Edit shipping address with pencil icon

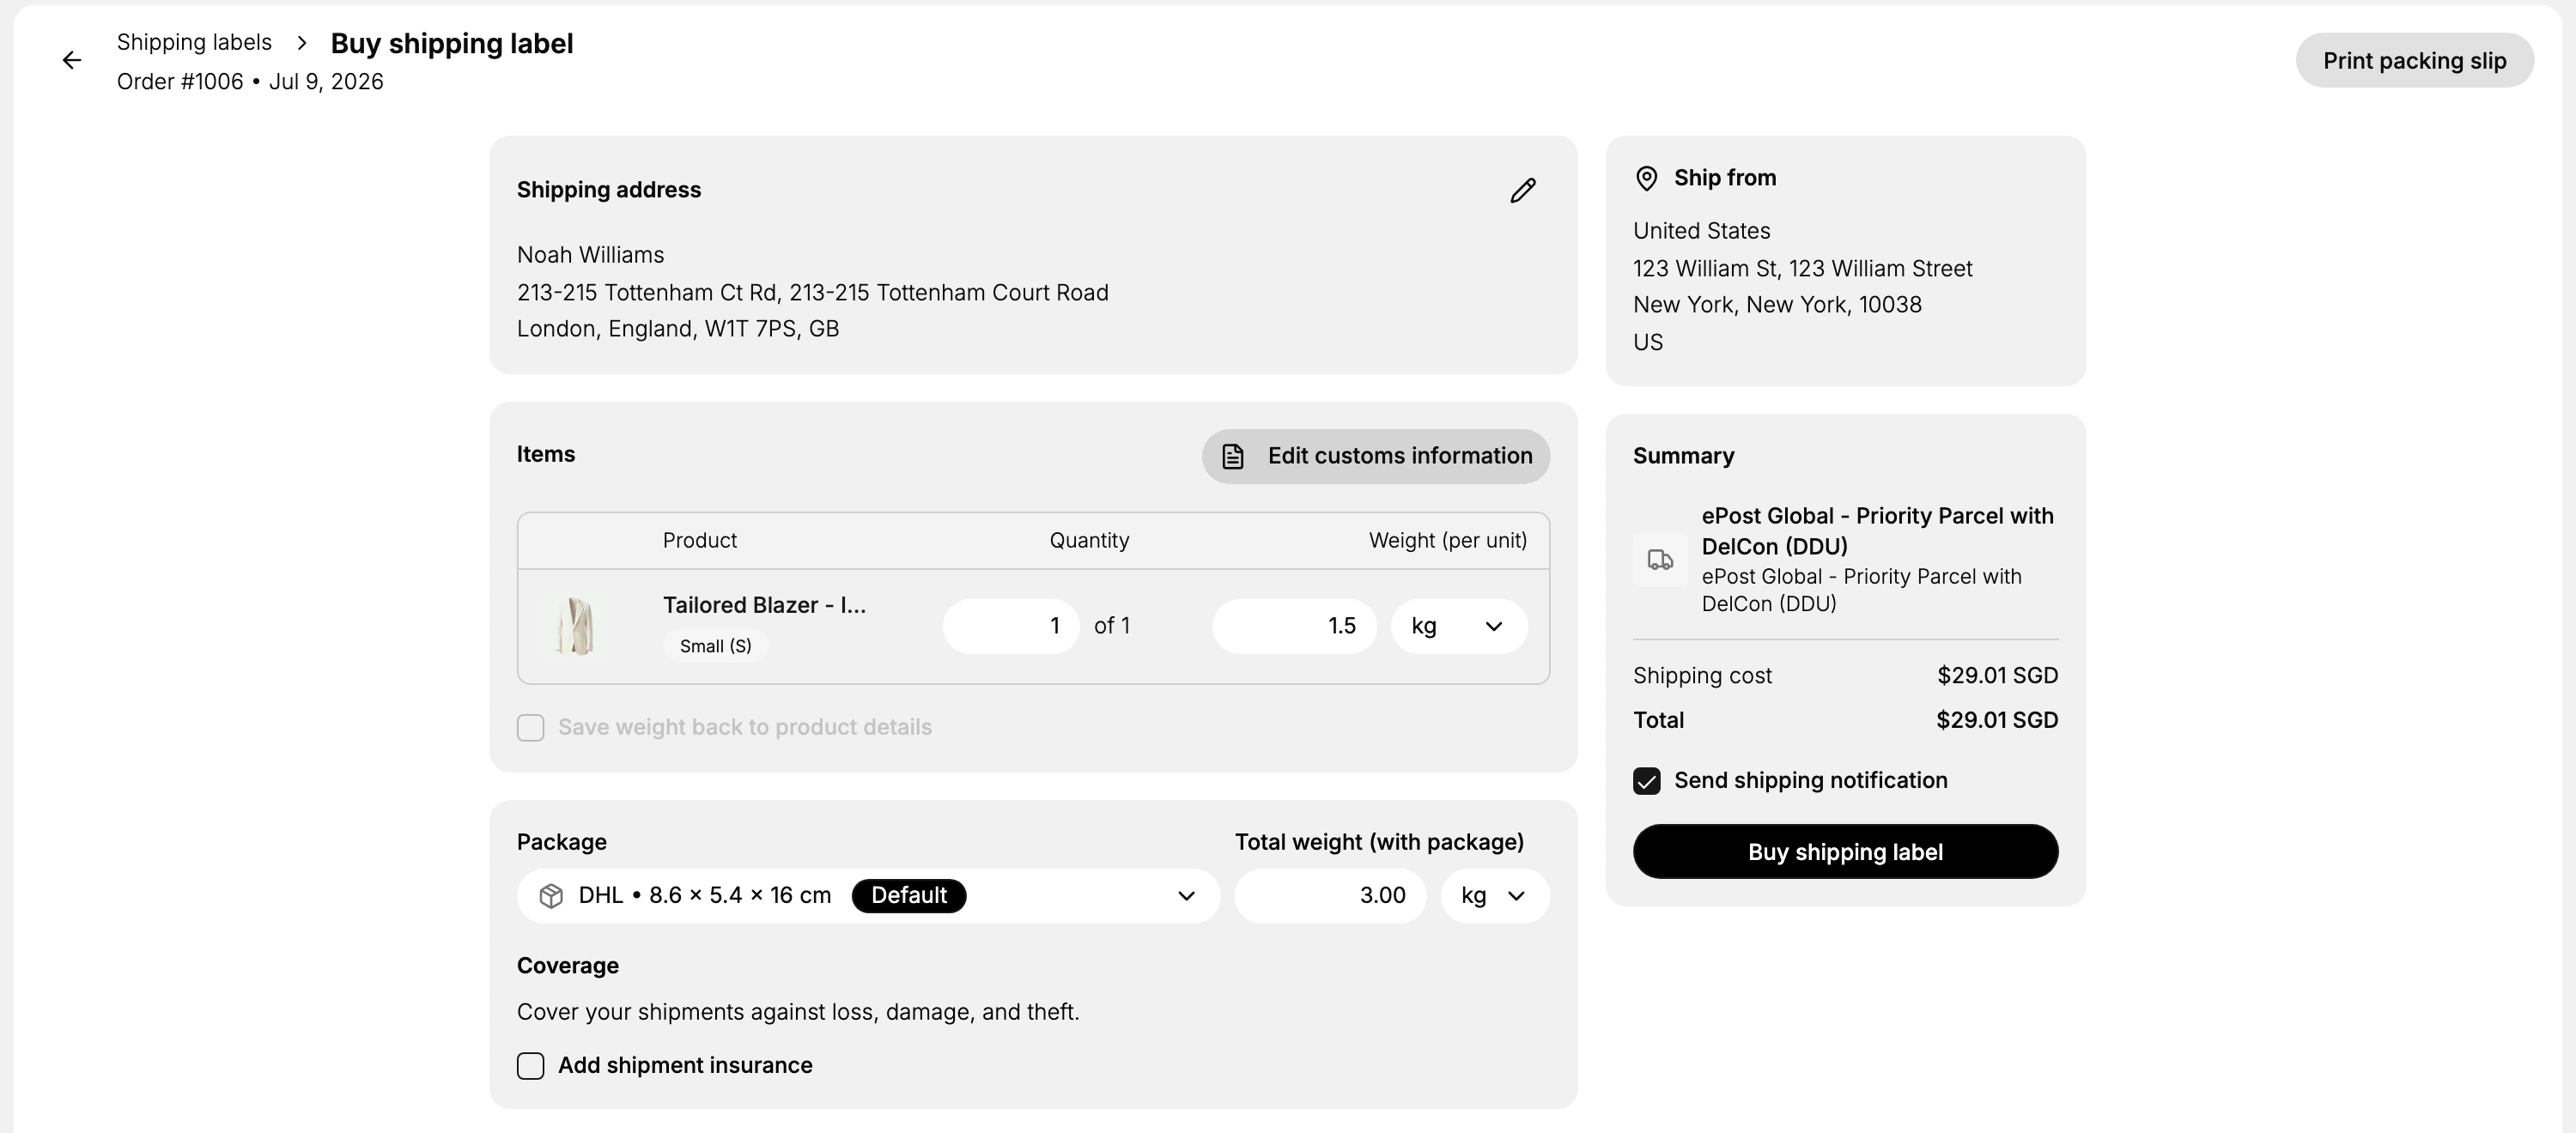coord(1522,190)
